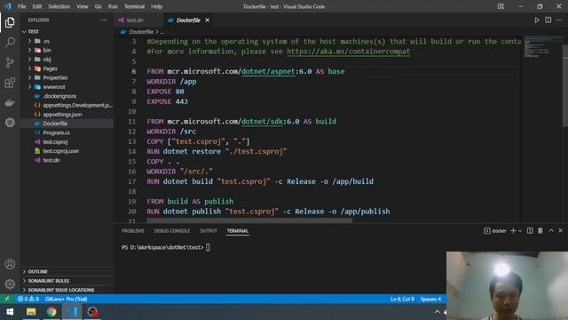Open Chrome from the taskbar
Image resolution: width=568 pixels, height=320 pixels.
(51, 312)
